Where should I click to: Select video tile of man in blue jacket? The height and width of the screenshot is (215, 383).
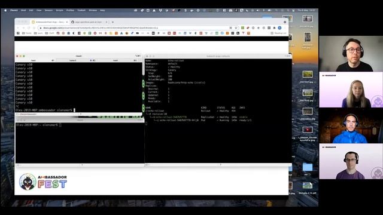click(351, 125)
